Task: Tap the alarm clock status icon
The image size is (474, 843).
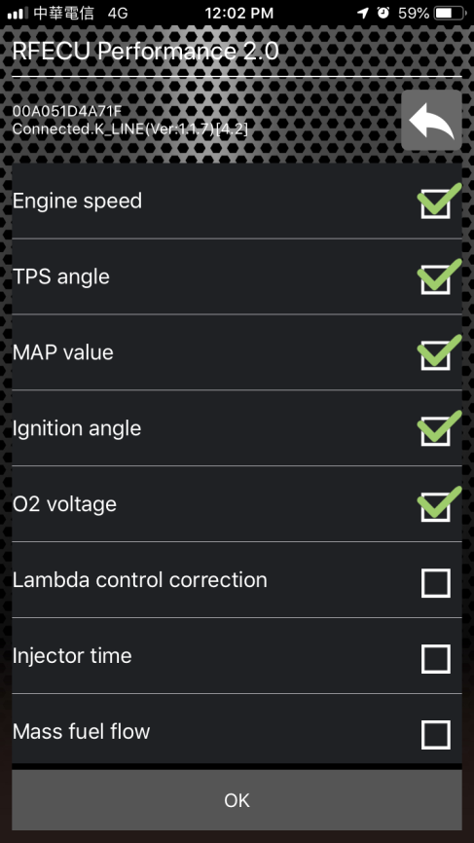Action: click(383, 13)
